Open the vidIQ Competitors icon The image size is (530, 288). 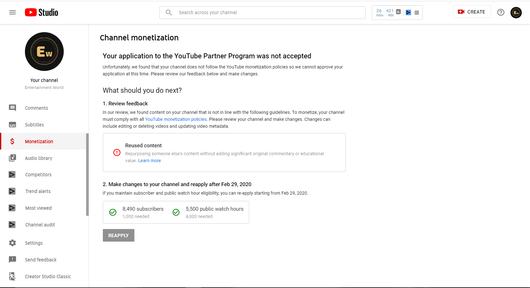pos(12,174)
